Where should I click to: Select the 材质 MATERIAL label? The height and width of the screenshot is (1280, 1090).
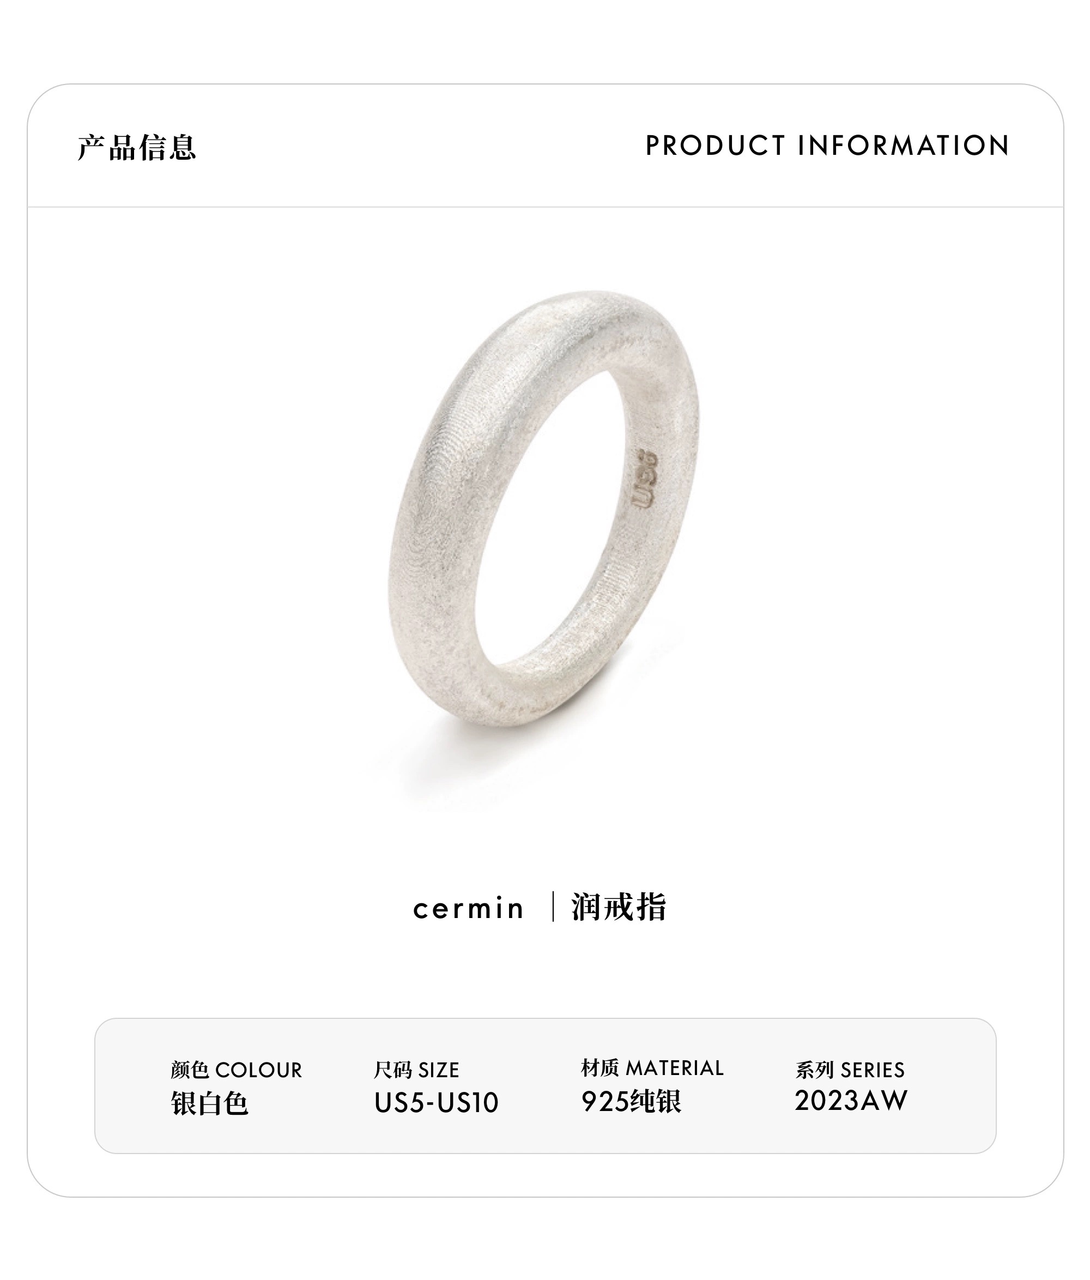[x=652, y=1068]
